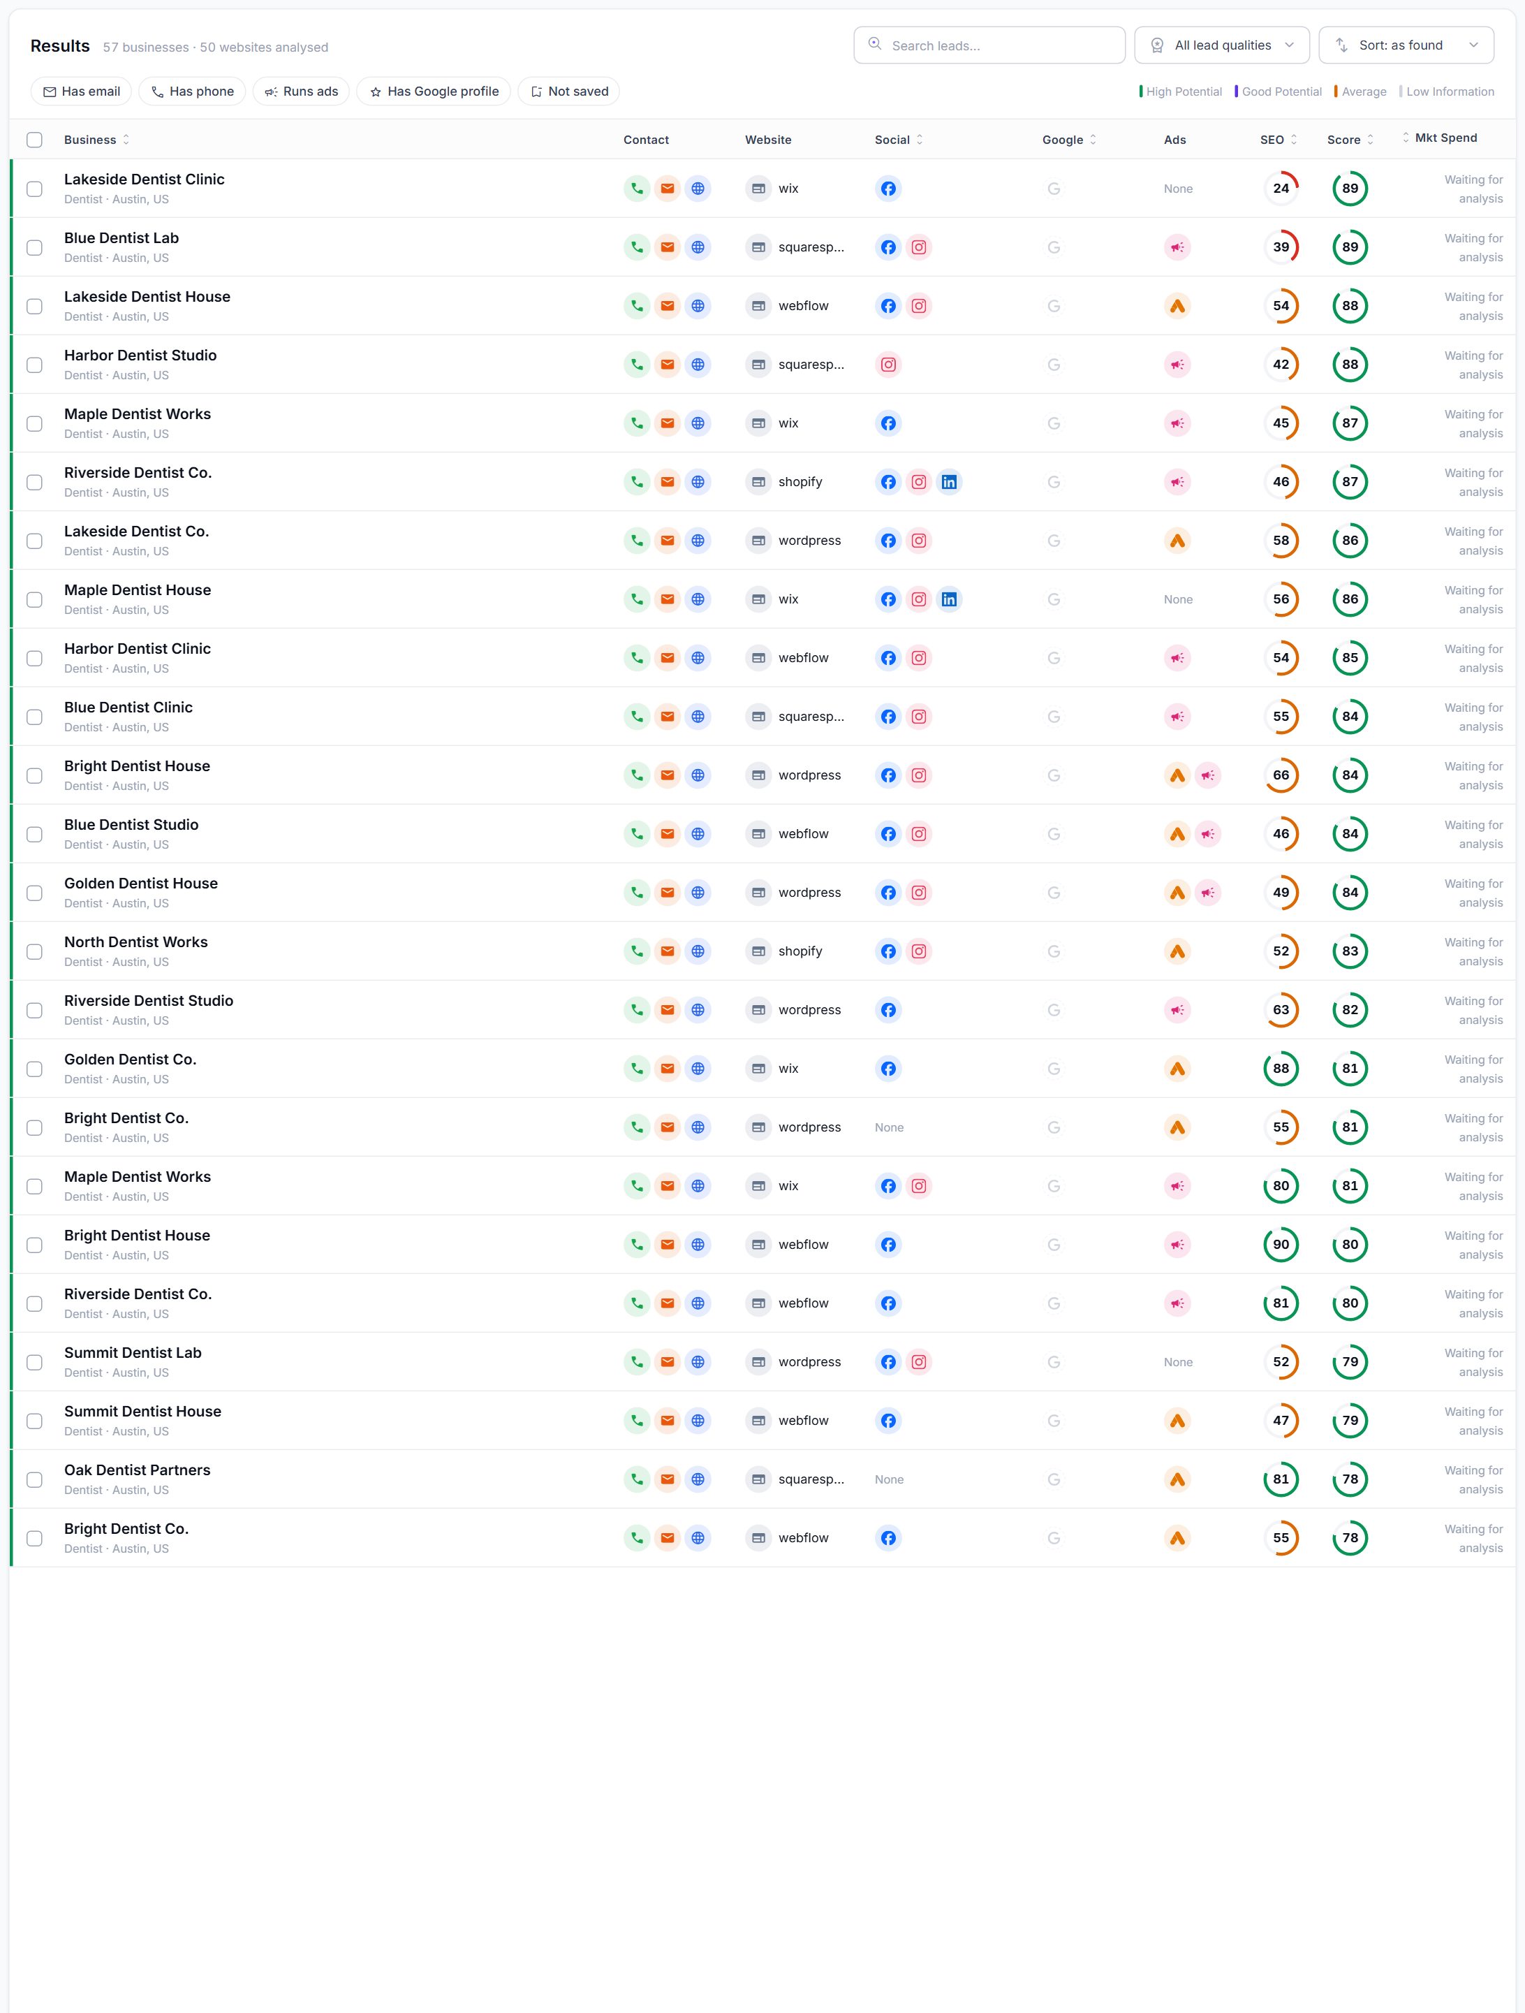Screen dimensions: 1525x2013
Task: Click website platform icon for North Dentist Works
Action: click(758, 951)
